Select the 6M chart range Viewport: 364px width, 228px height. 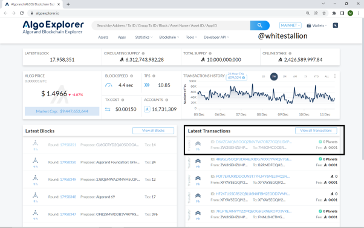(295, 76)
